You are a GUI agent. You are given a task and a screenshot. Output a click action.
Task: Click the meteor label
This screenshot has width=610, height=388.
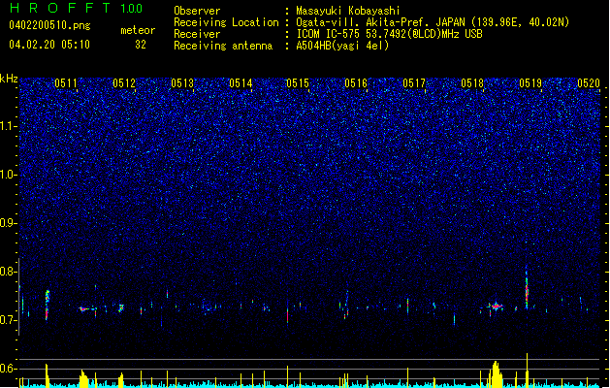point(138,30)
